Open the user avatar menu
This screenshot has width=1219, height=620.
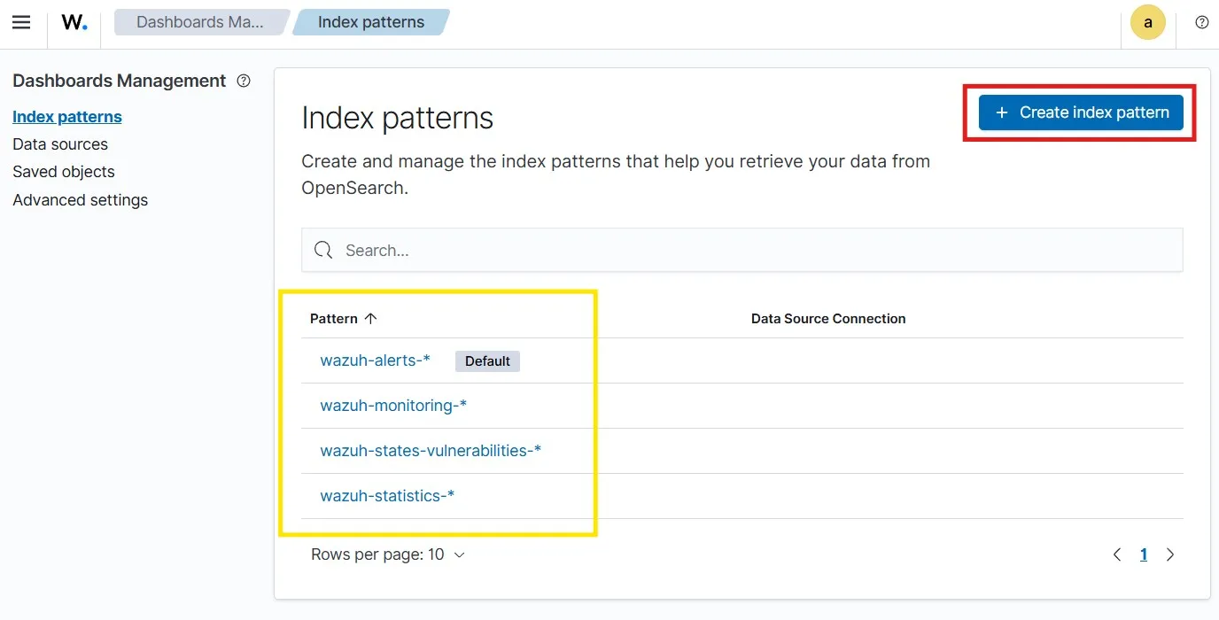click(x=1148, y=23)
